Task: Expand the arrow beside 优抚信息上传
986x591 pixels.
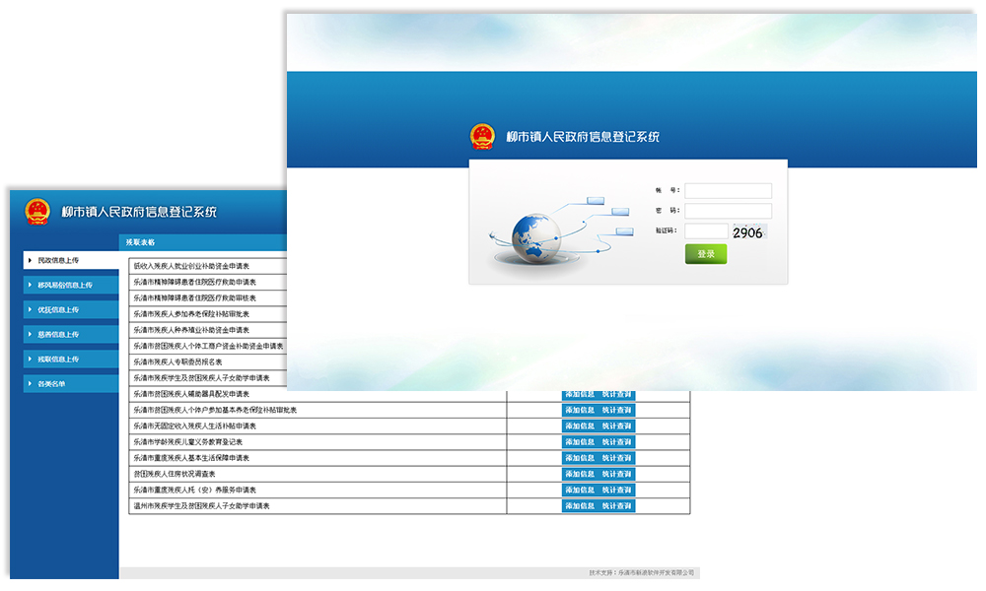Action: [x=29, y=310]
